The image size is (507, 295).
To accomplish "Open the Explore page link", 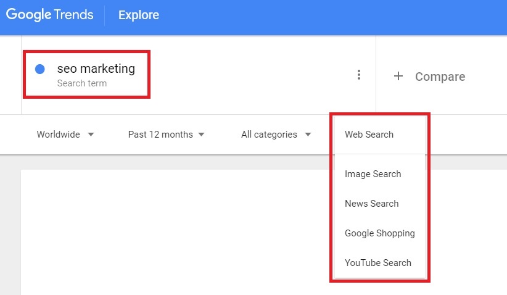I will [139, 15].
